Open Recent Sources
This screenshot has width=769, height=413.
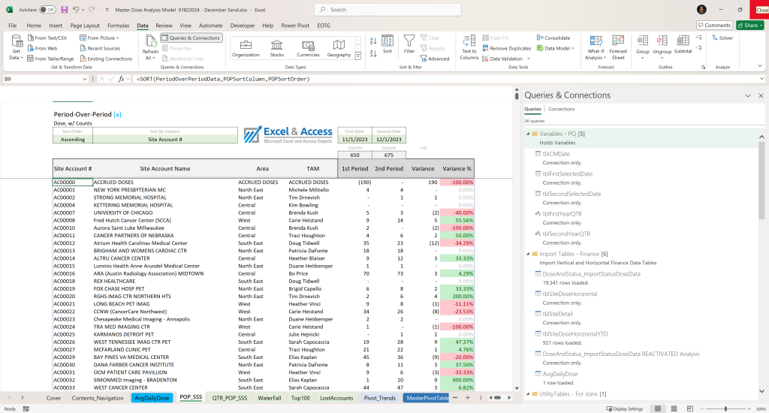click(100, 48)
